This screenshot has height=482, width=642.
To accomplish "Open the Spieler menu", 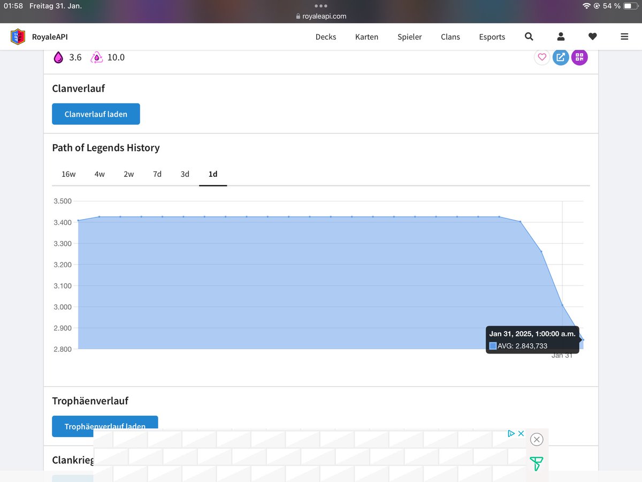I will click(x=410, y=37).
